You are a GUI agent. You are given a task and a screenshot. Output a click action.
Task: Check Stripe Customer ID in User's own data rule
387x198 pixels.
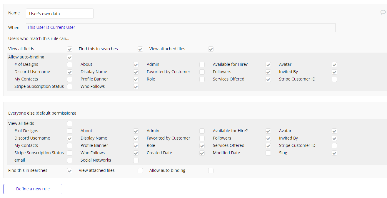click(334, 79)
